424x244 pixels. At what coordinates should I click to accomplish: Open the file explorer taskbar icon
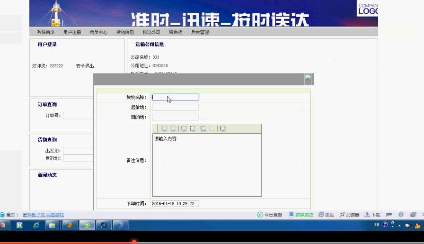point(52,225)
